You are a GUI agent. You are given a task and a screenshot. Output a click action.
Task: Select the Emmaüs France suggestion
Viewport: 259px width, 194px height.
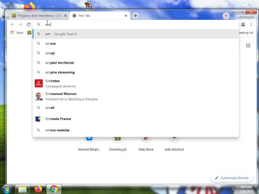click(136, 119)
